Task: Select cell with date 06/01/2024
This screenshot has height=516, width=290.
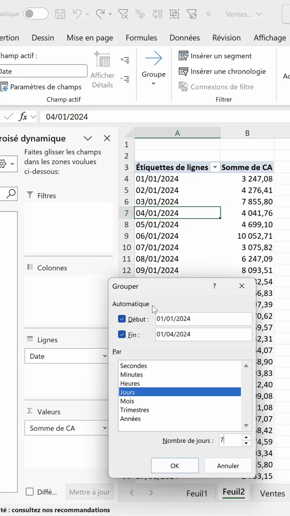Action: 178,236
